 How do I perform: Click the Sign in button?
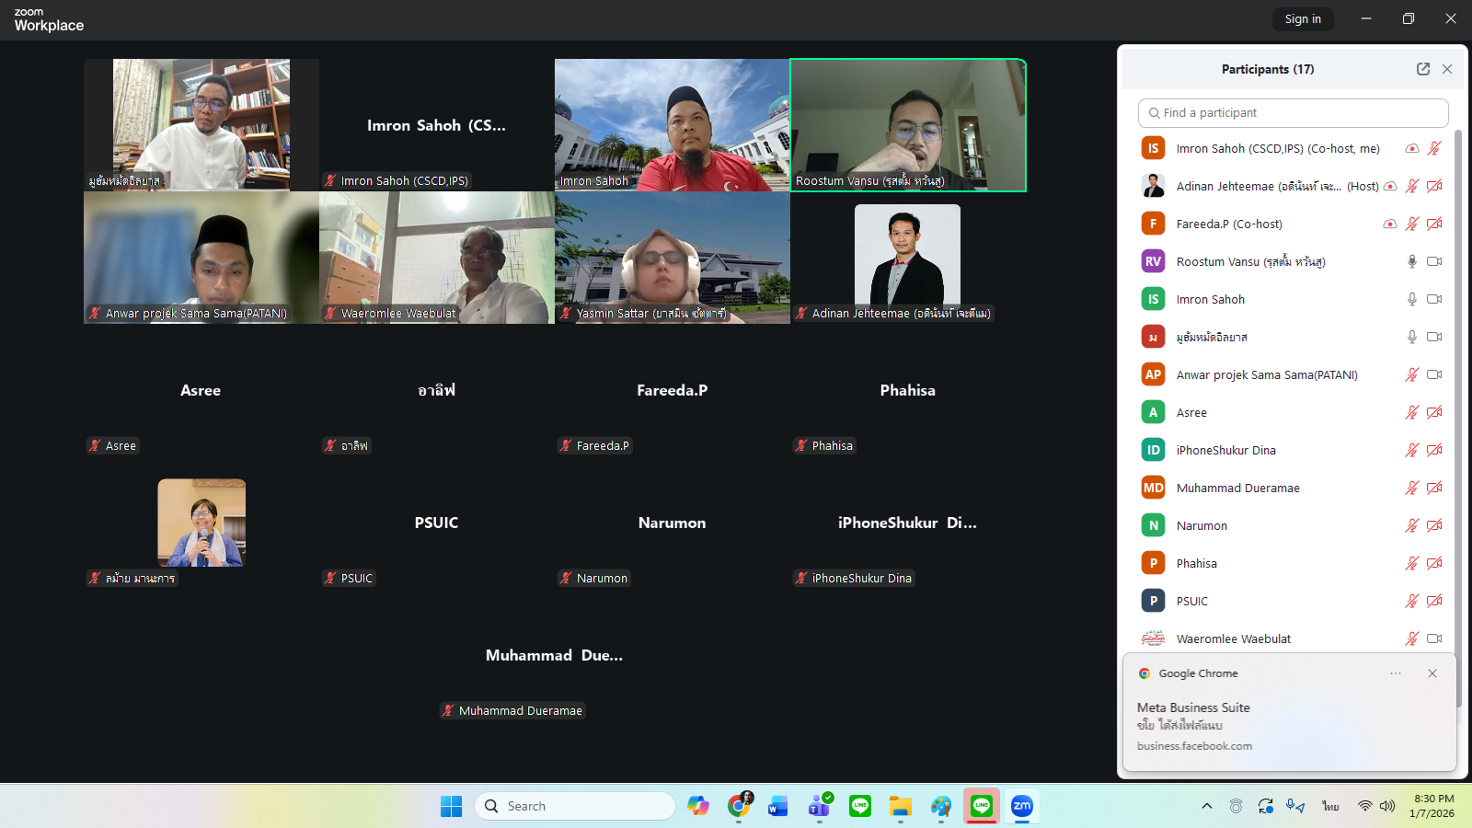tap(1302, 18)
